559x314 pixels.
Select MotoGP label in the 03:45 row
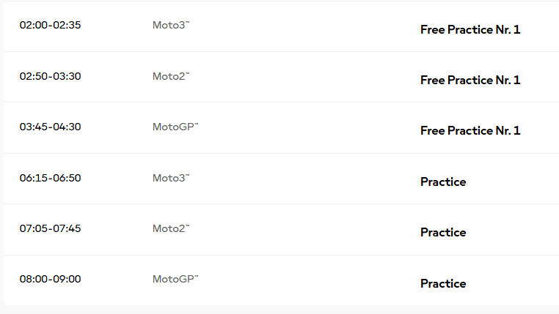point(175,127)
